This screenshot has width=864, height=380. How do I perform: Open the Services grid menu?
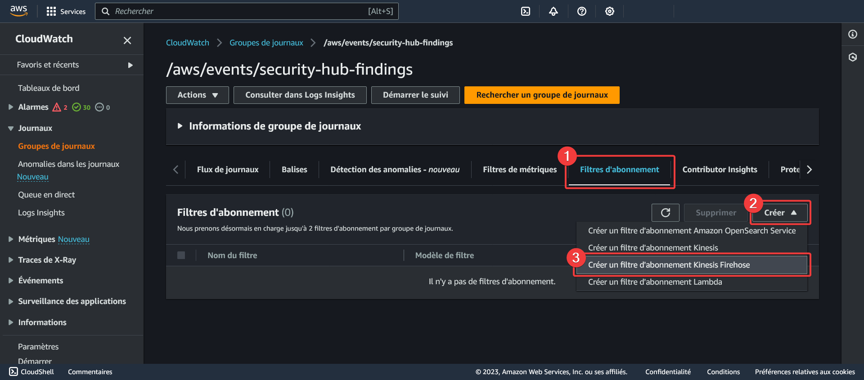pyautogui.click(x=66, y=11)
